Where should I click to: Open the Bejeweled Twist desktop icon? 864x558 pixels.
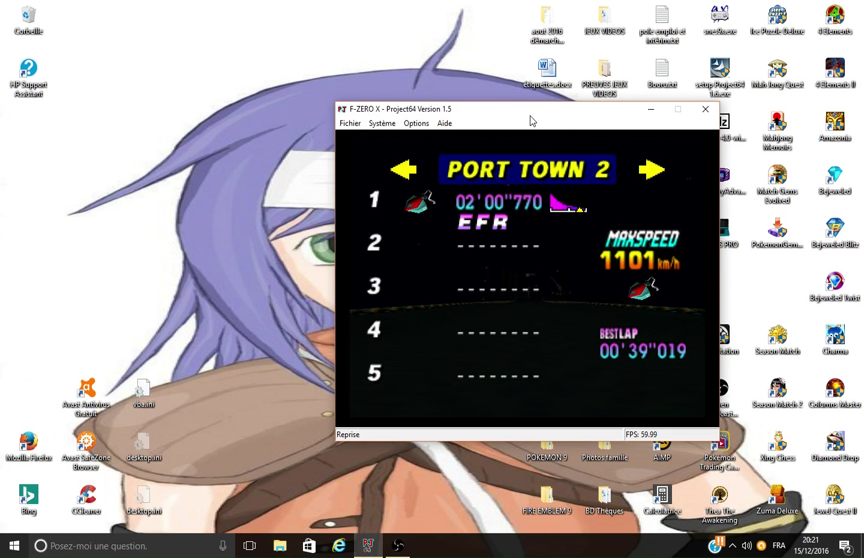835,286
